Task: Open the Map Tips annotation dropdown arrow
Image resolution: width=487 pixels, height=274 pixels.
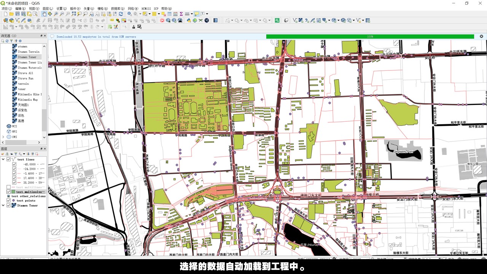Action: pyautogui.click(x=207, y=14)
